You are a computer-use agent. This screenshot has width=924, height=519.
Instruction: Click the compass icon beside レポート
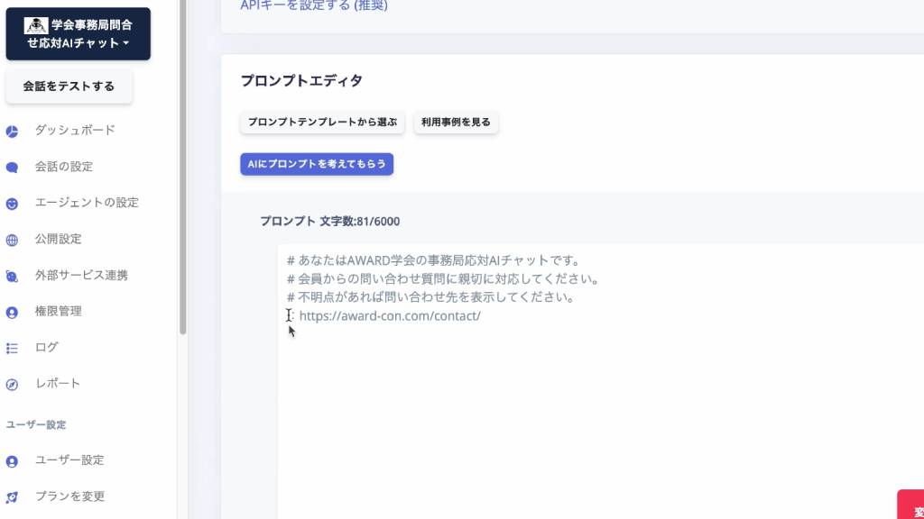(13, 384)
